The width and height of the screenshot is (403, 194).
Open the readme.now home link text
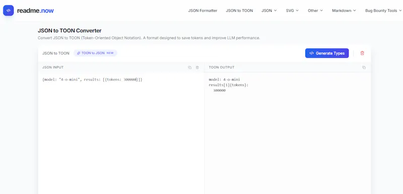tap(35, 11)
